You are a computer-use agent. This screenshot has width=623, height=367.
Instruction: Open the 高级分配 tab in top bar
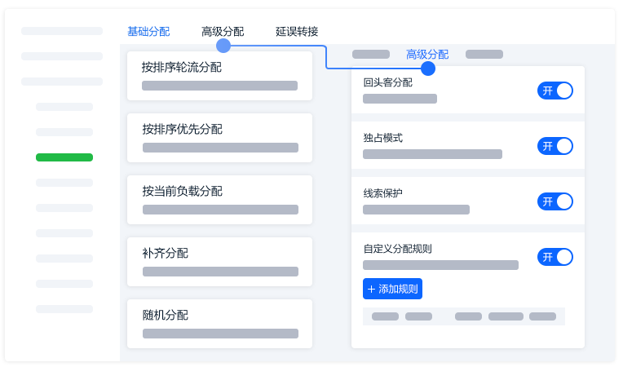tap(223, 31)
